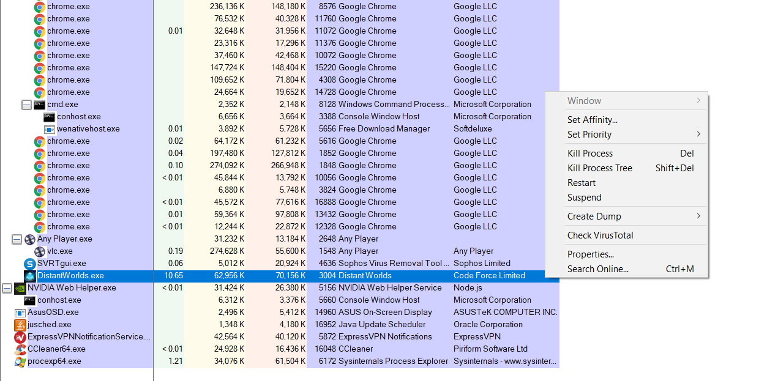Viewport: 778px width, 381px height.
Task: Click the Chrome icon for PID 5616
Action: tap(40, 141)
